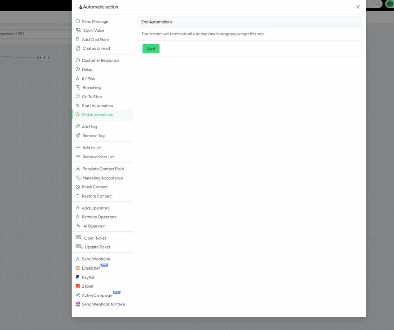The height and width of the screenshot is (330, 394).
Task: Click the Send Message icon
Action: pos(78,22)
